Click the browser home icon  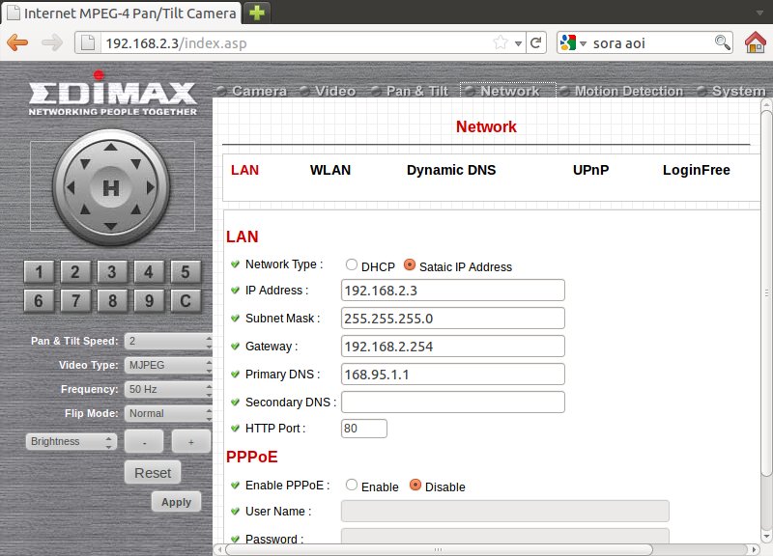pyautogui.click(x=756, y=43)
